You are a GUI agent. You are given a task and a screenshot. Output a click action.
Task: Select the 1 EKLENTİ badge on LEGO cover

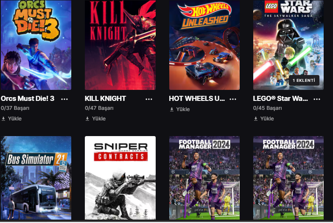304,81
